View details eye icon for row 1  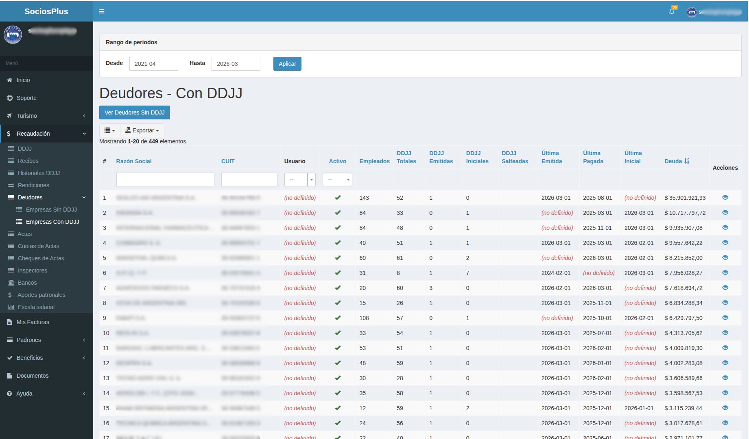(725, 198)
